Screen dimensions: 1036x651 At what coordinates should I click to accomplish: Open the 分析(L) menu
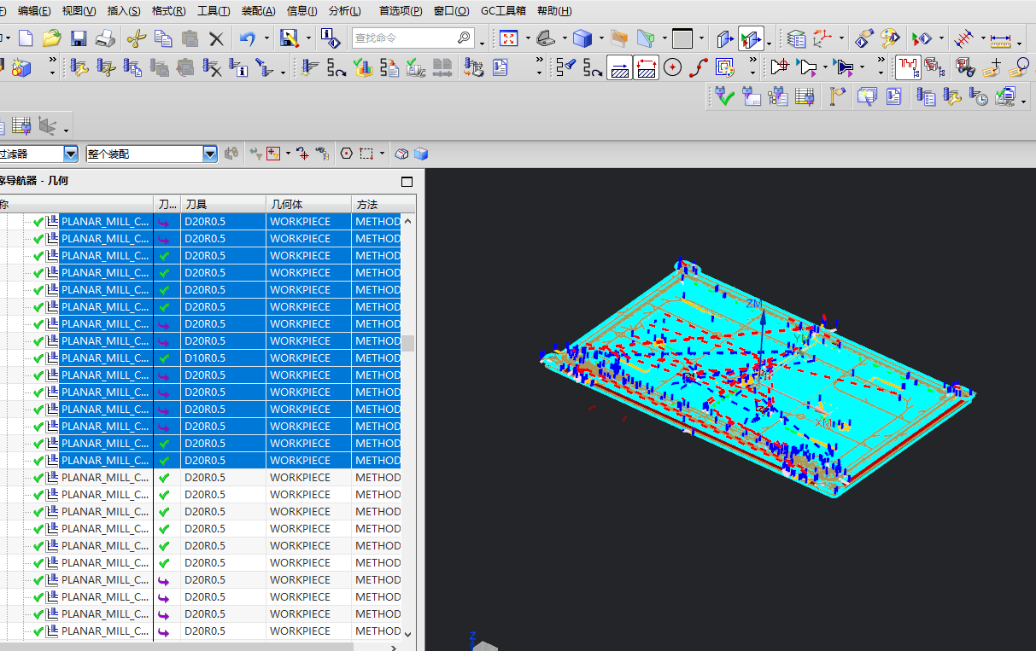pyautogui.click(x=344, y=10)
